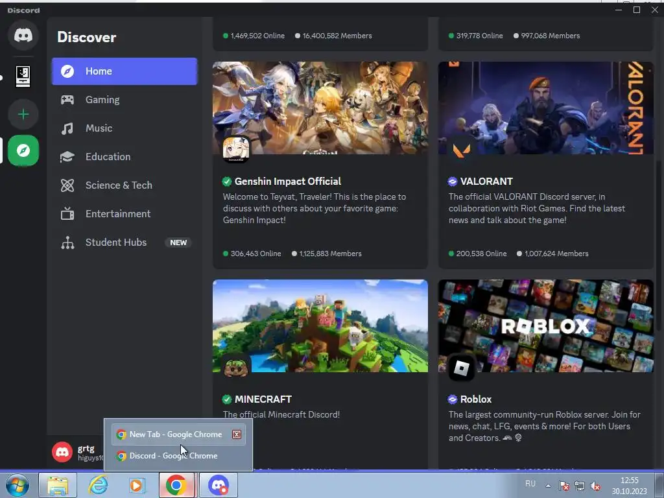This screenshot has width=664, height=498.
Task: Switch to the Music category
Action: pos(124,128)
